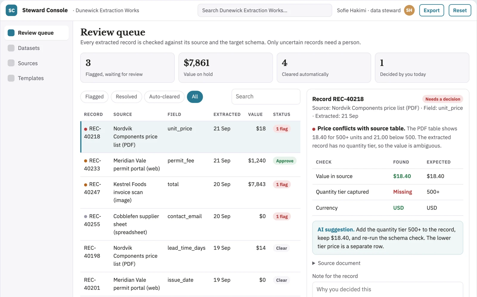Show Resolved records
Viewport: 477px width, 297px height.
126,97
